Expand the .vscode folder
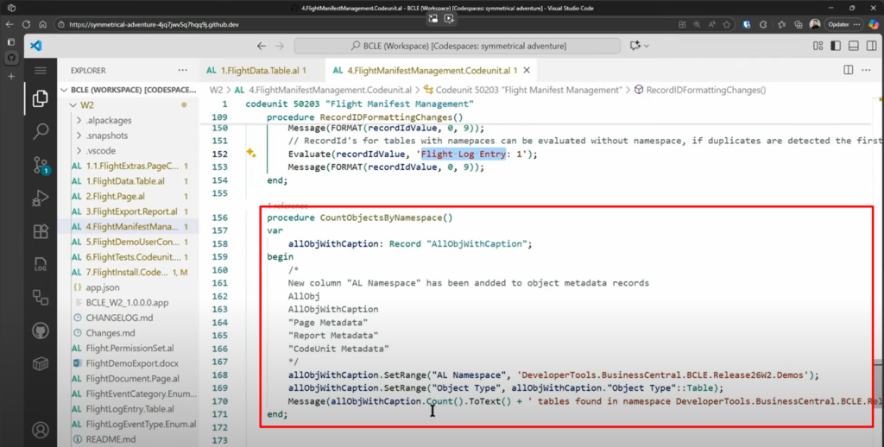 coord(101,150)
